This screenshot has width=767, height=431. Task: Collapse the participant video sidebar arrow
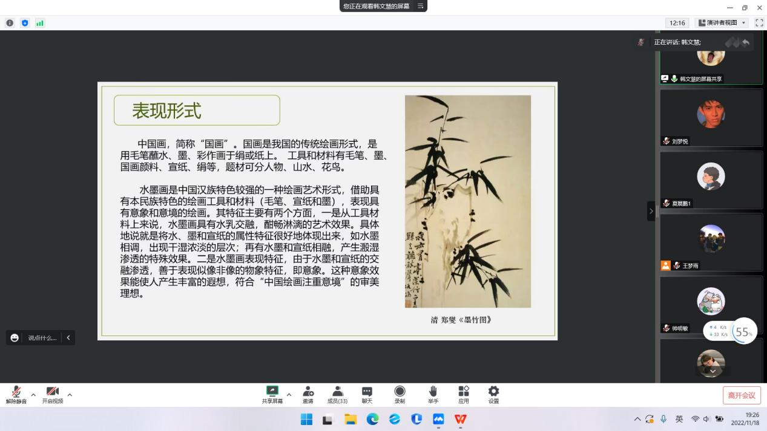click(651, 211)
